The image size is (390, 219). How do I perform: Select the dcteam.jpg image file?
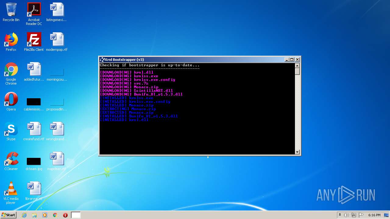(34, 164)
